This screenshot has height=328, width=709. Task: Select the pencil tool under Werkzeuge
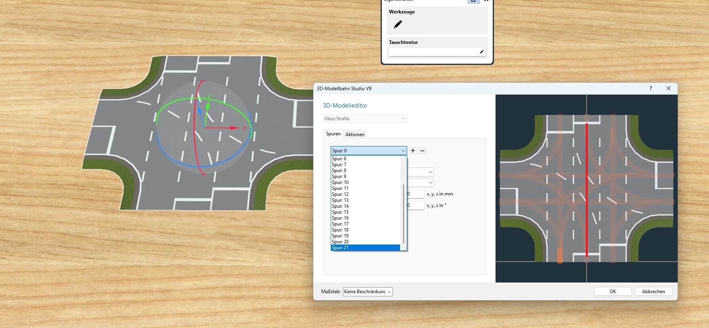(398, 25)
